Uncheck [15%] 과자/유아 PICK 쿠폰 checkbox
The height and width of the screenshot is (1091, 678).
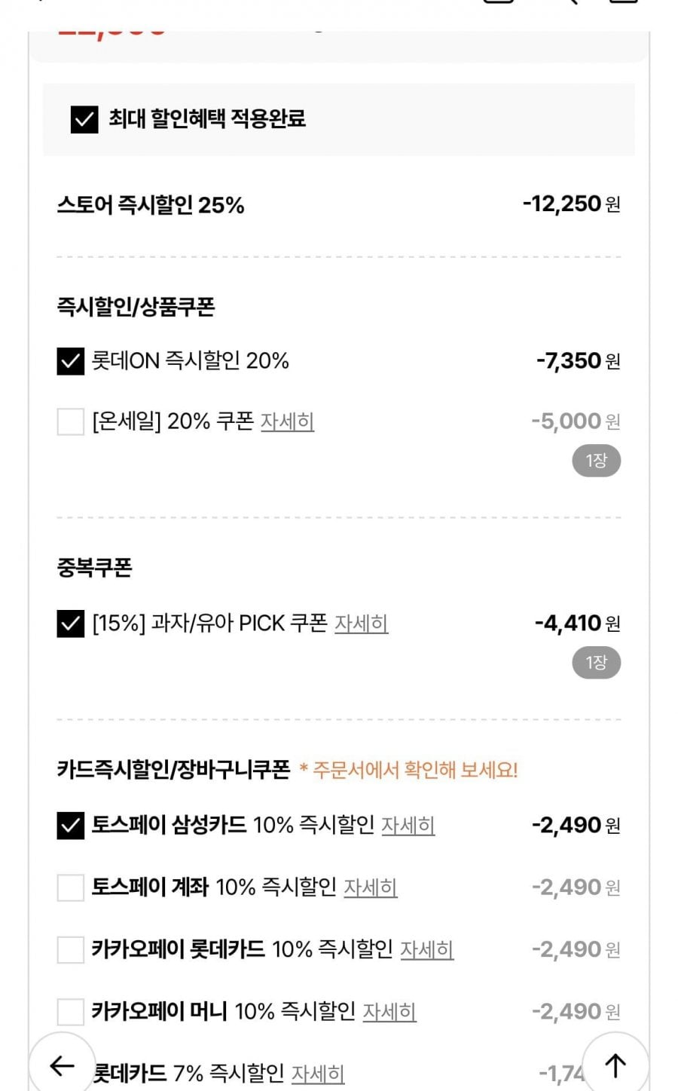(71, 624)
